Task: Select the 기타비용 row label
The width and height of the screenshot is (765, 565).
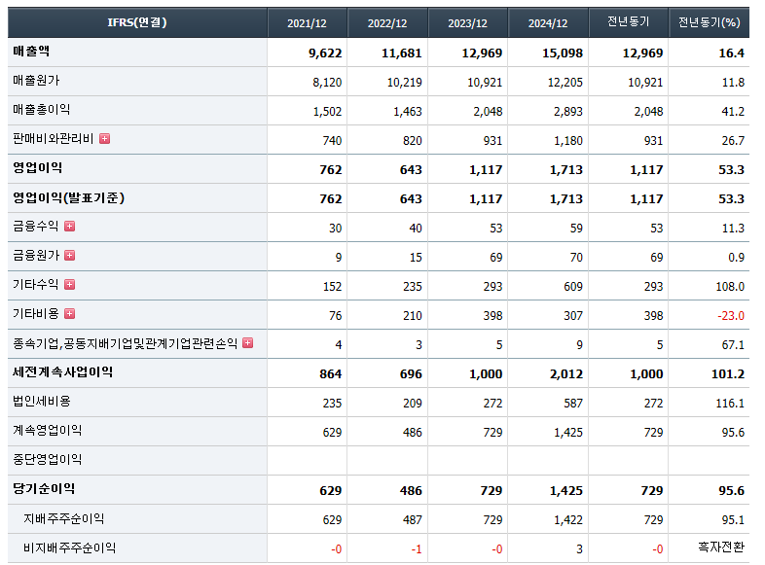Action: click(36, 314)
